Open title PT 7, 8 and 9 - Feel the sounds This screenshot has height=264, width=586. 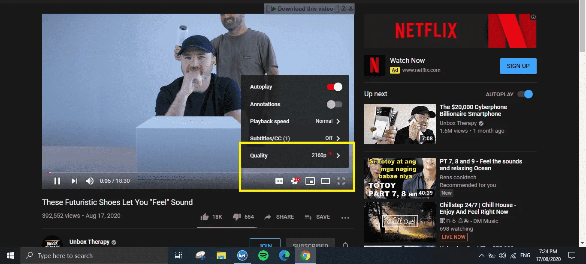coord(480,165)
